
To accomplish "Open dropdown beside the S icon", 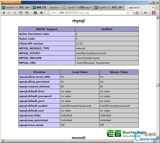I will pyautogui.click(x=157, y=13).
